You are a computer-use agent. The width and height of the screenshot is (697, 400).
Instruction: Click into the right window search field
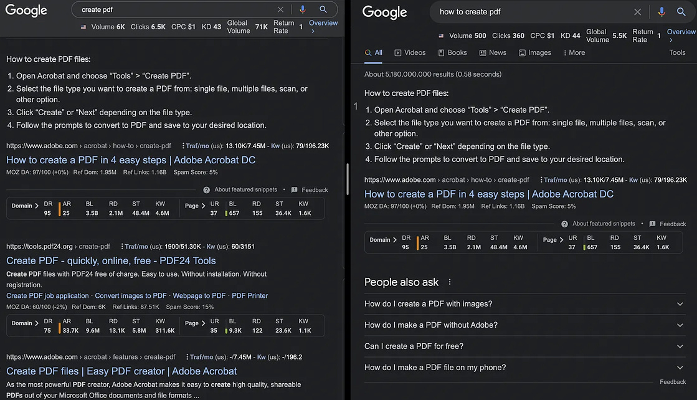(x=533, y=12)
